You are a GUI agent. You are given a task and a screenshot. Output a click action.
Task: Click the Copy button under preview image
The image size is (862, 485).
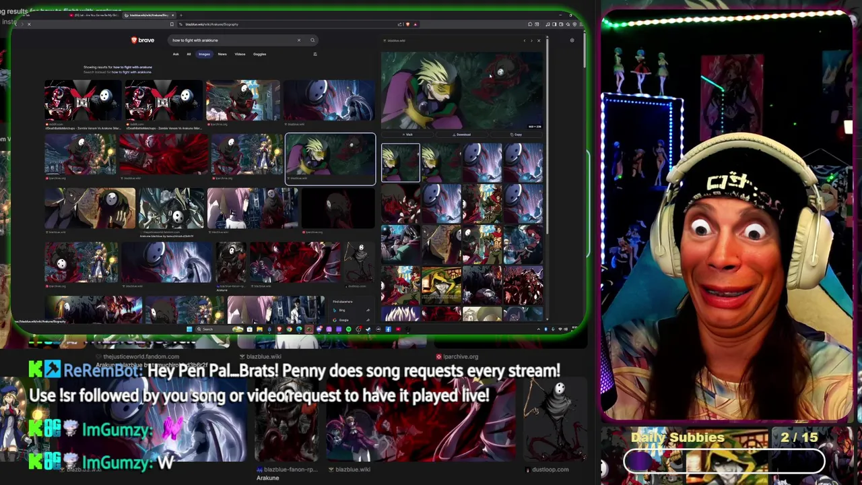[x=516, y=135]
